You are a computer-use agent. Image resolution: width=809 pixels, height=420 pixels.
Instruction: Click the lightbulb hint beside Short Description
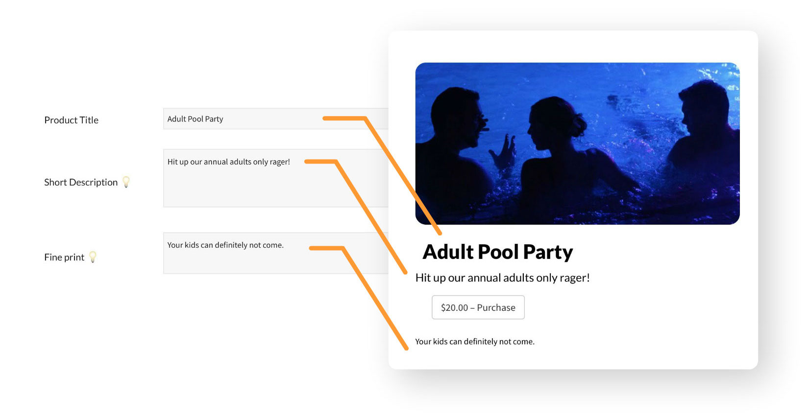coord(126,182)
